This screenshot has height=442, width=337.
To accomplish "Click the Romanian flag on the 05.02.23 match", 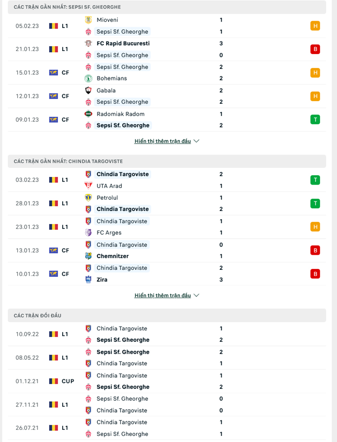I will pyautogui.click(x=54, y=26).
